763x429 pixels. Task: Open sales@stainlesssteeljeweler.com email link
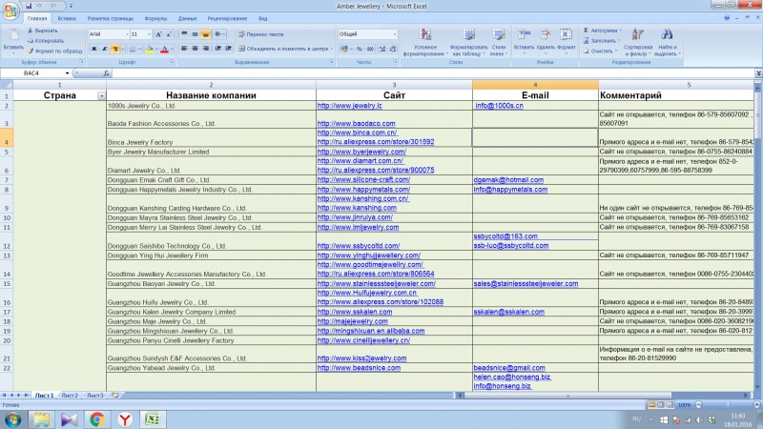click(x=526, y=283)
